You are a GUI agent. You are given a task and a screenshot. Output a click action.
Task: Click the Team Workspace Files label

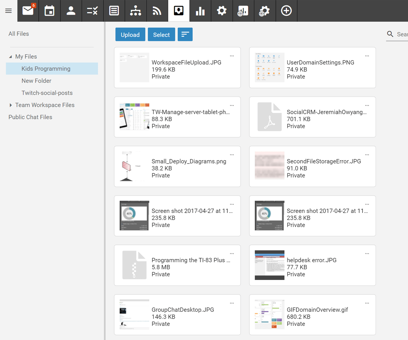[x=45, y=105]
